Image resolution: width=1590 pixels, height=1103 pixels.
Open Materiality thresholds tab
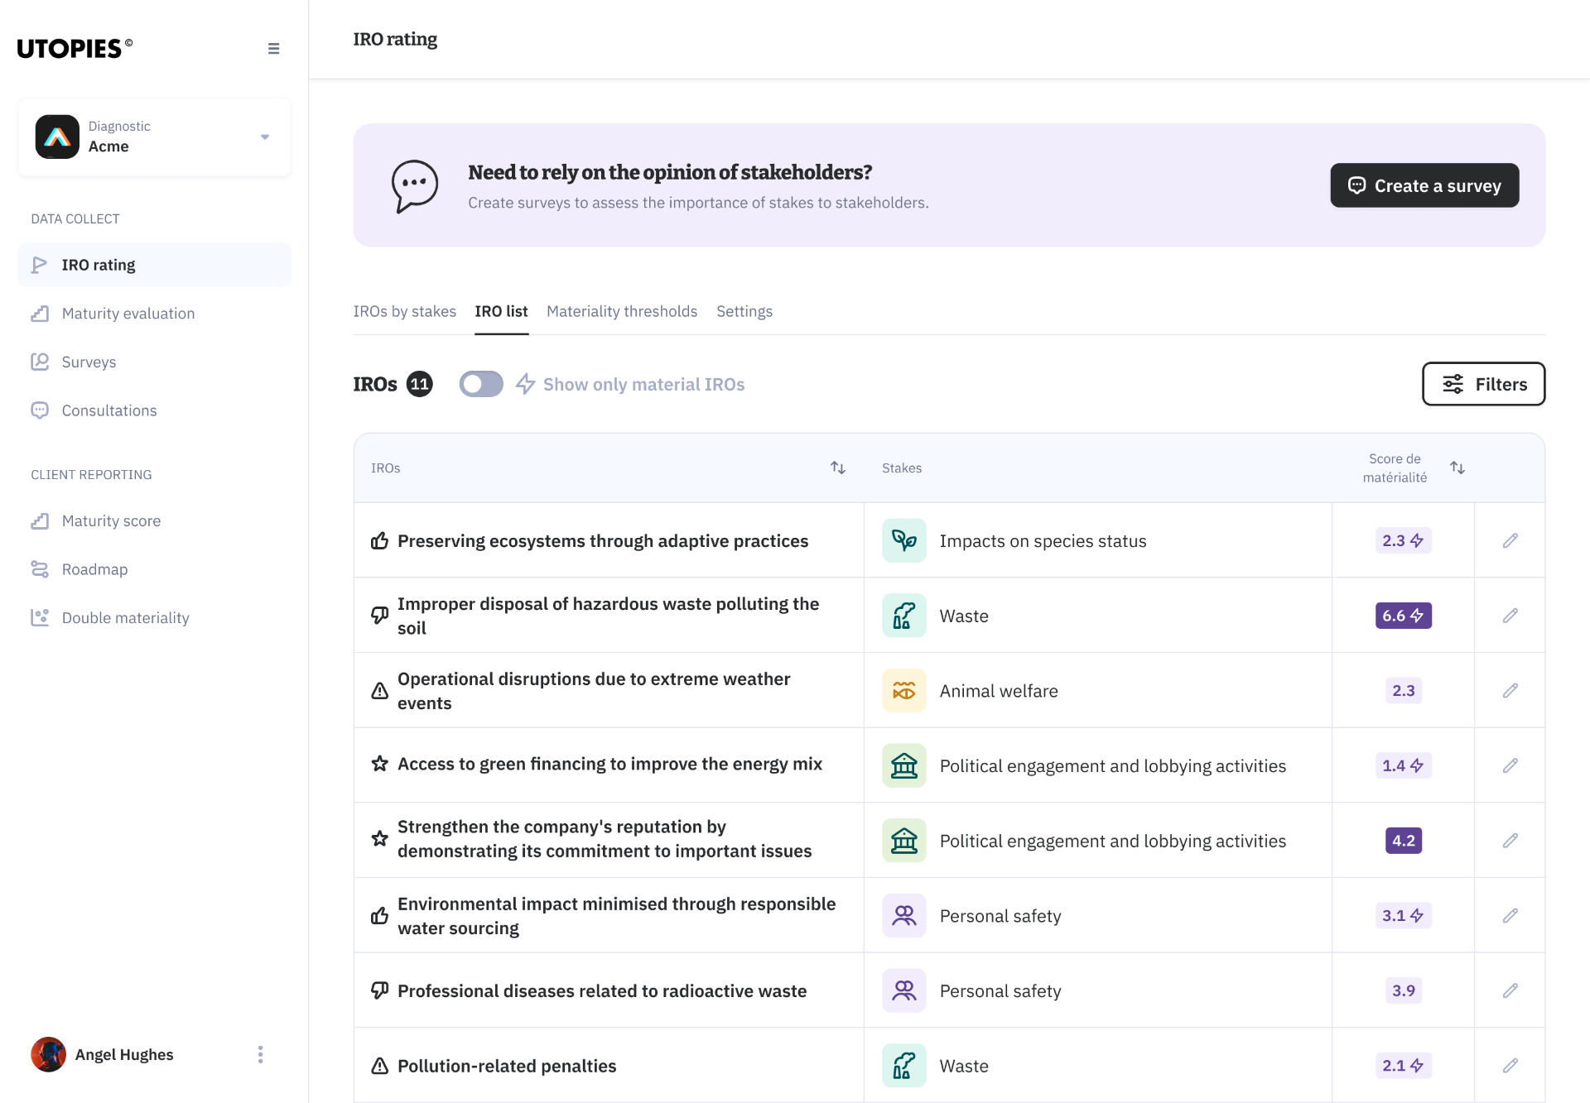(x=622, y=311)
